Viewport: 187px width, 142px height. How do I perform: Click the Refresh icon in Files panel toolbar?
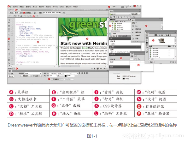pos(114,17)
